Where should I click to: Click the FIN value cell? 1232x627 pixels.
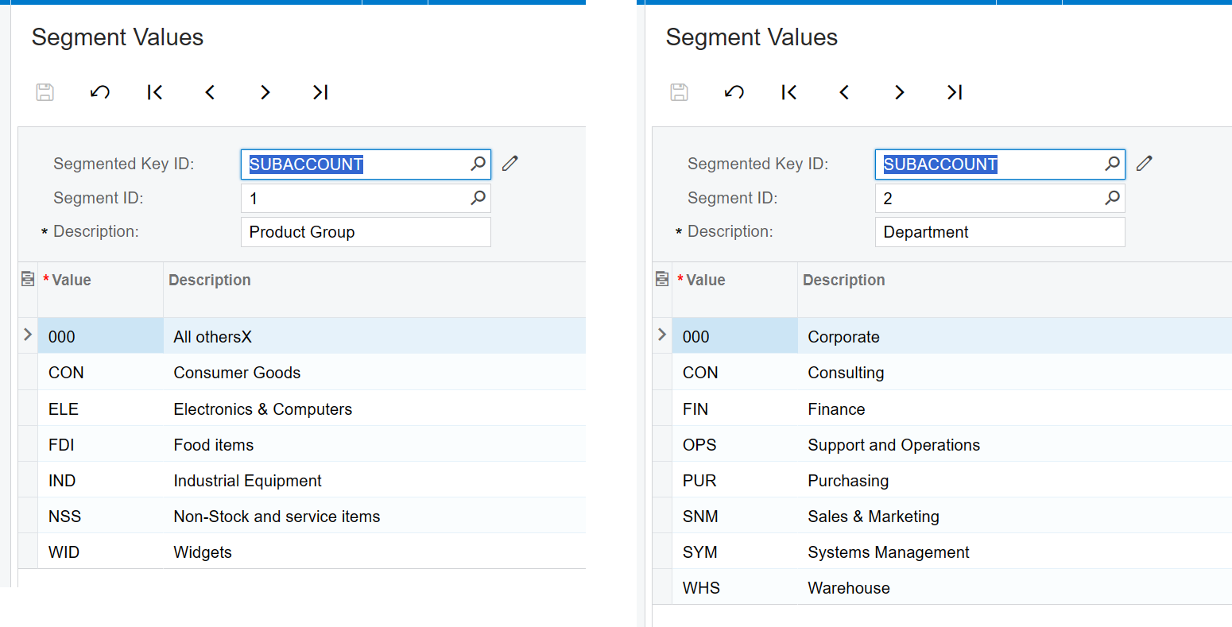[x=735, y=408]
